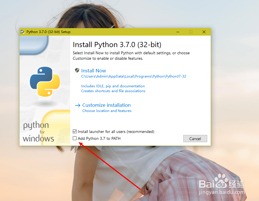Uncheck Install launcher for all users
259x201 pixels.
point(75,132)
